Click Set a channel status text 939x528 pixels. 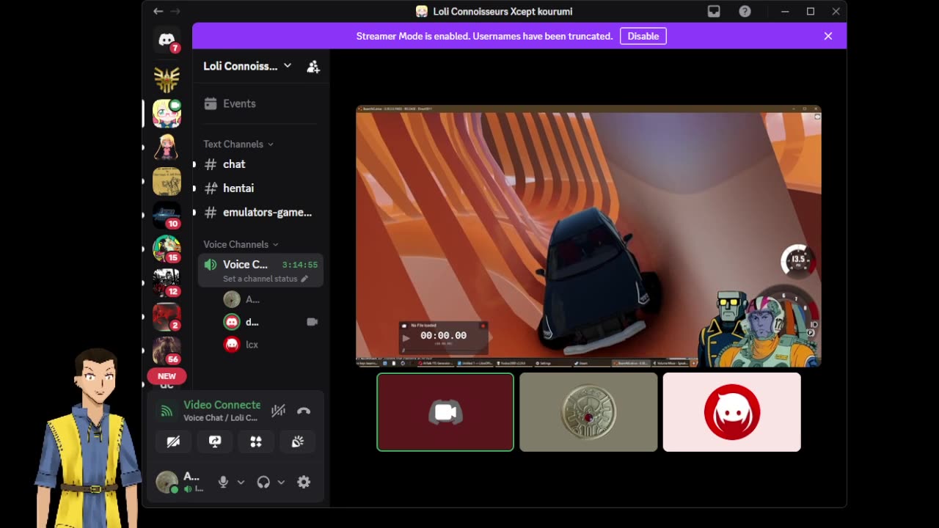click(260, 279)
